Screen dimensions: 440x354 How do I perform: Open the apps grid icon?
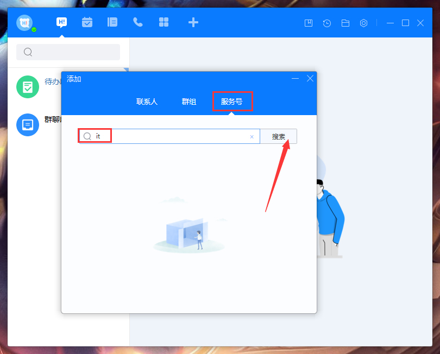(x=164, y=22)
